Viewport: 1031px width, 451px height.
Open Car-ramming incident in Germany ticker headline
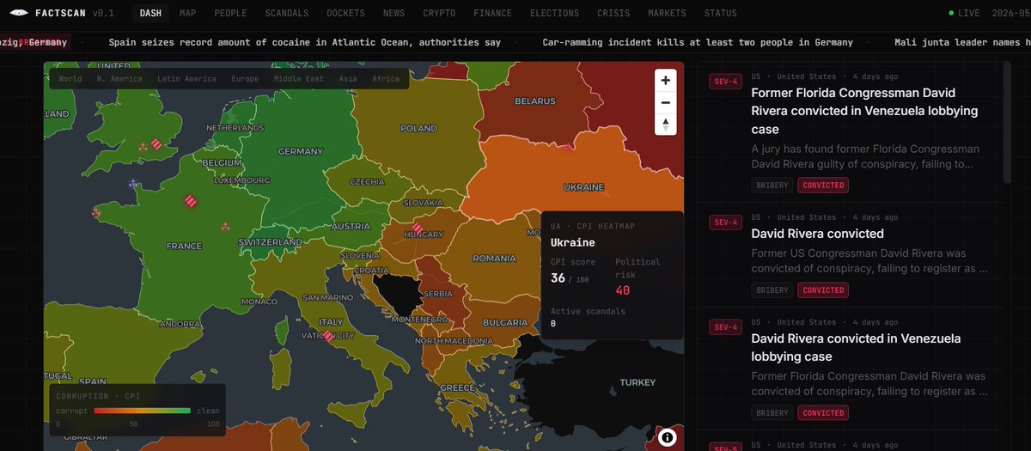698,42
